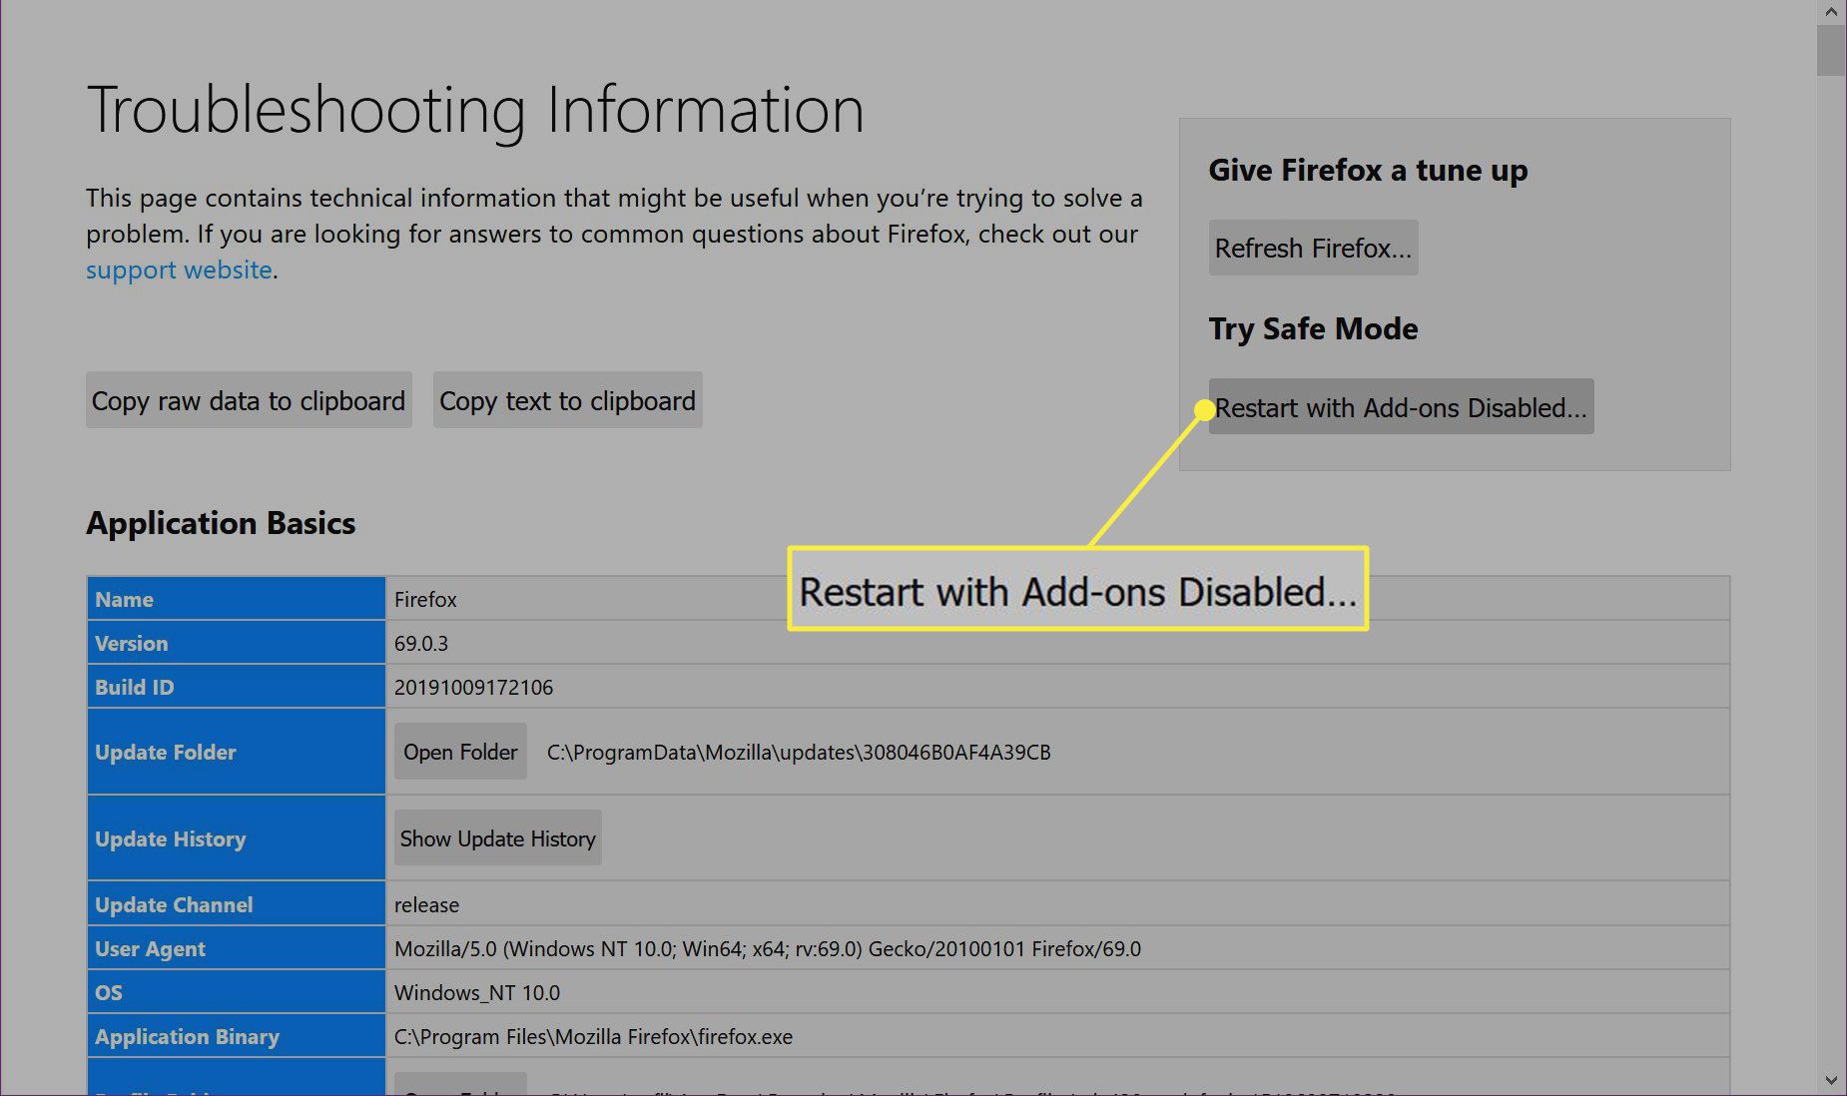Copy raw data to clipboard

pyautogui.click(x=249, y=400)
